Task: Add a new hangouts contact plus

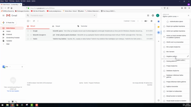Action: click(x=22, y=67)
